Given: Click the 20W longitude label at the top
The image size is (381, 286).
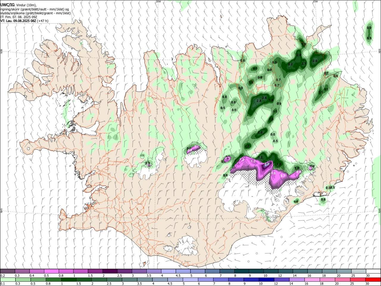Looking at the screenshot, I should tap(158, 1).
